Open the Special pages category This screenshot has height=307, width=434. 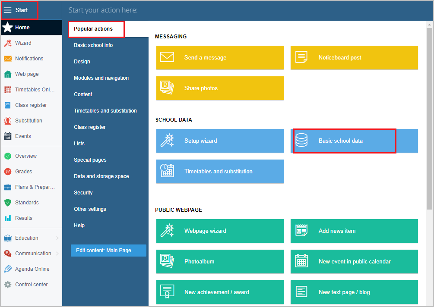tap(90, 160)
